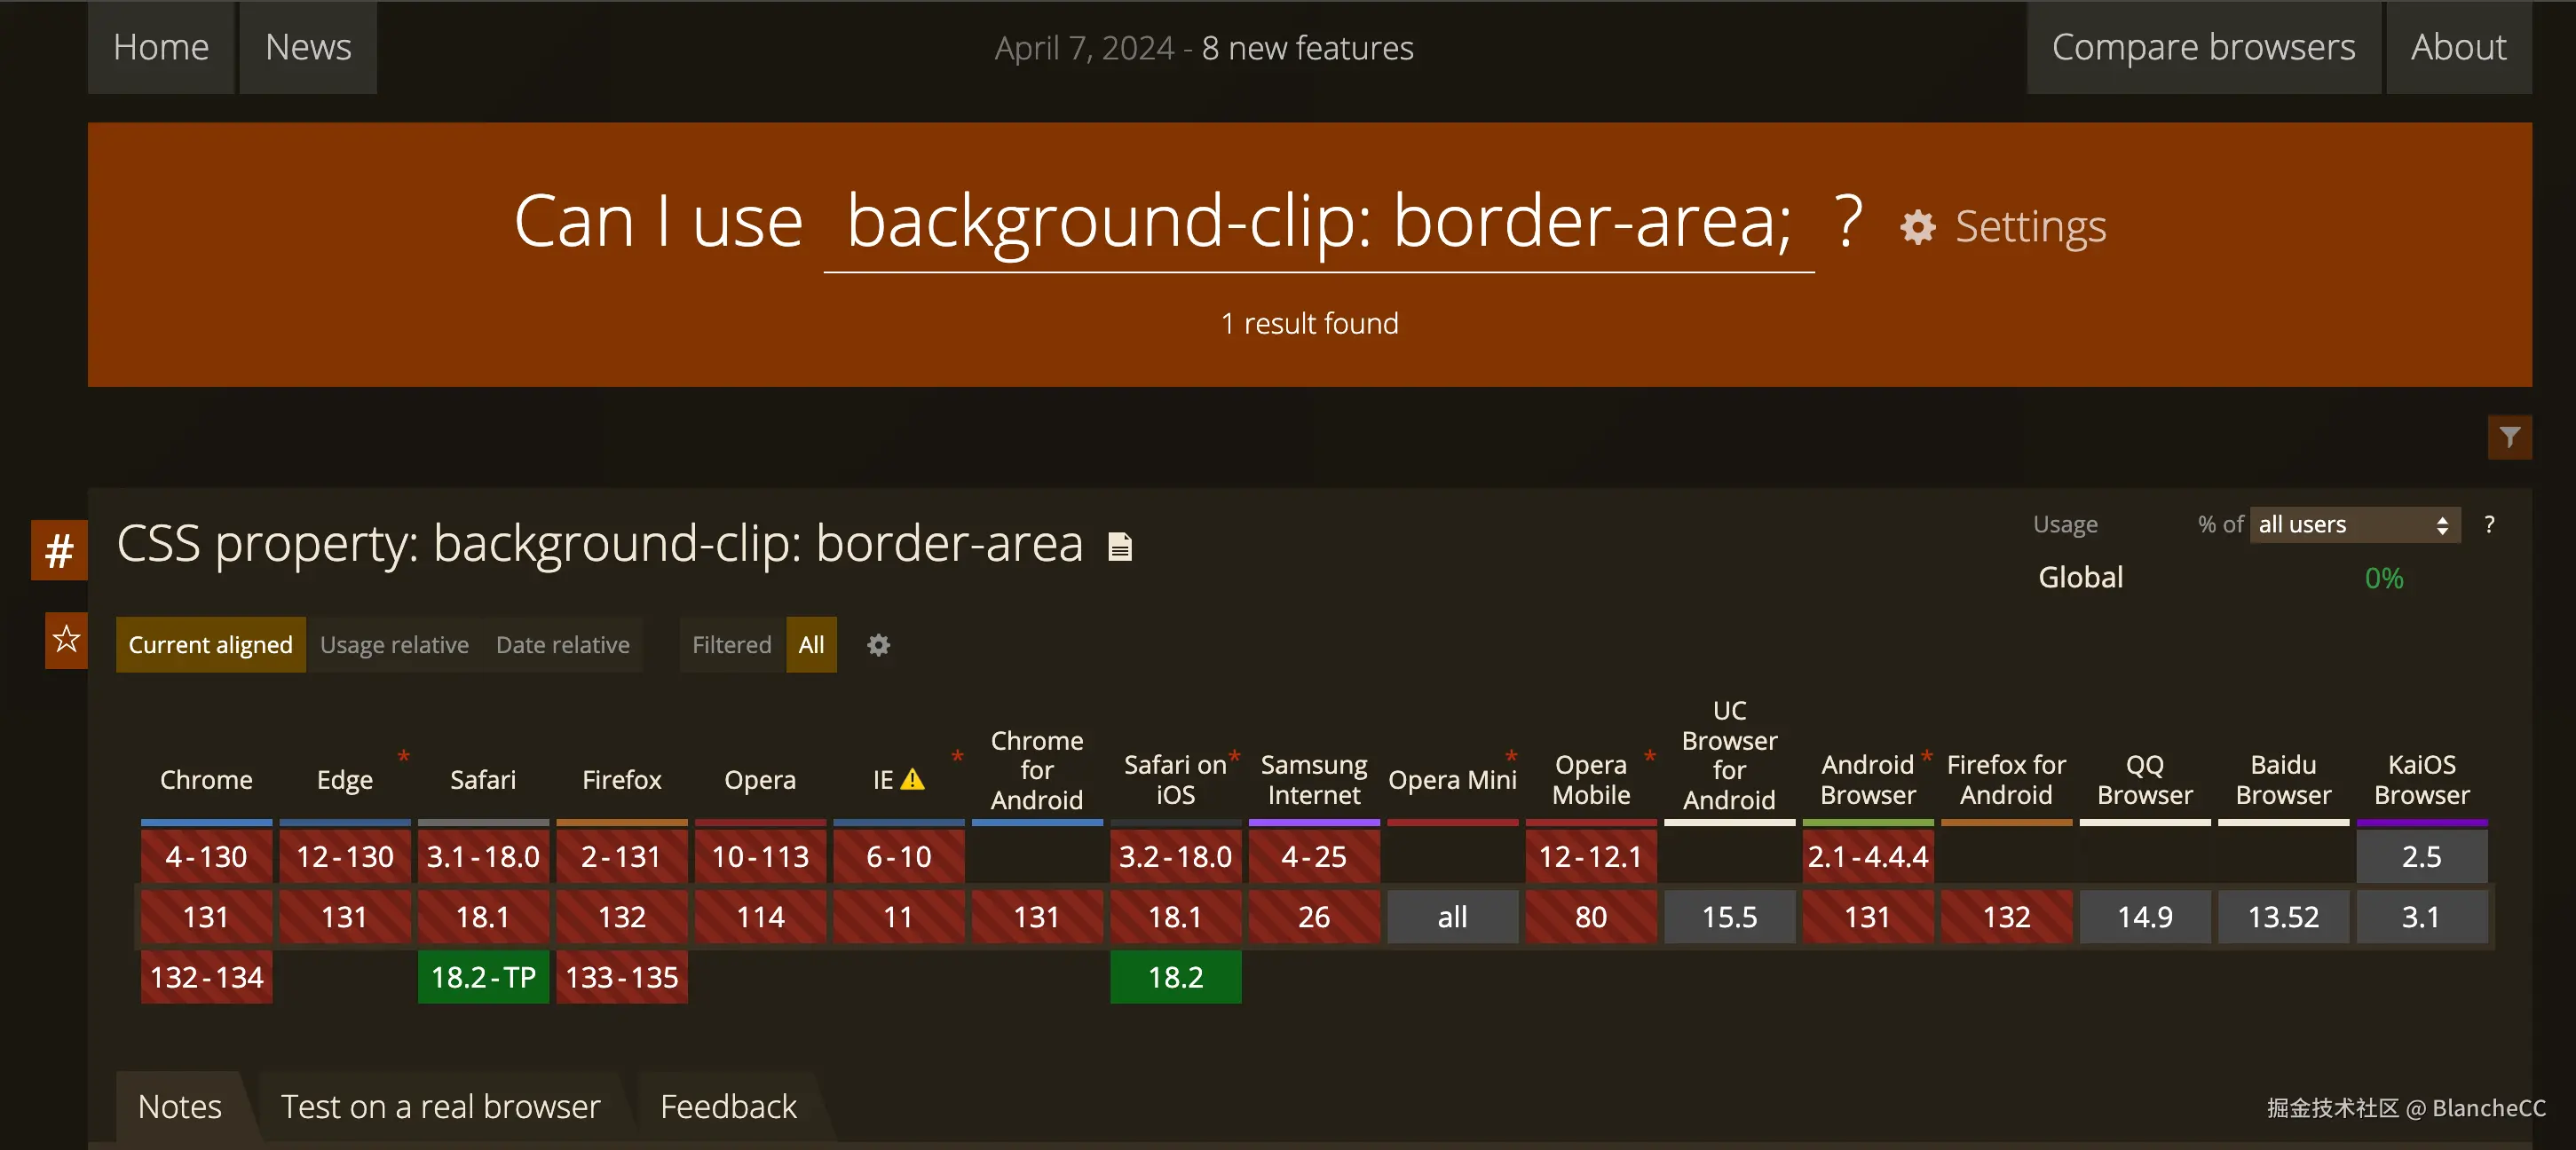Screen dimensions: 2576x1150
Task: Click the IE warning triangle icon
Action: coord(912,779)
